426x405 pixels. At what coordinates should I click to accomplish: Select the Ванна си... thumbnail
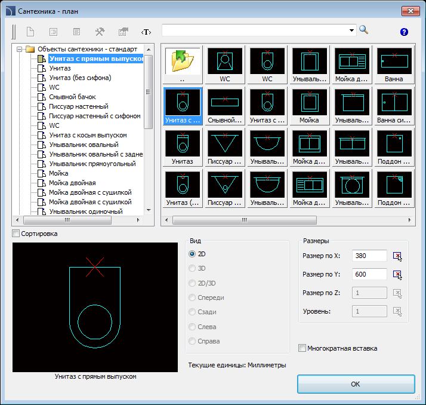point(394,106)
